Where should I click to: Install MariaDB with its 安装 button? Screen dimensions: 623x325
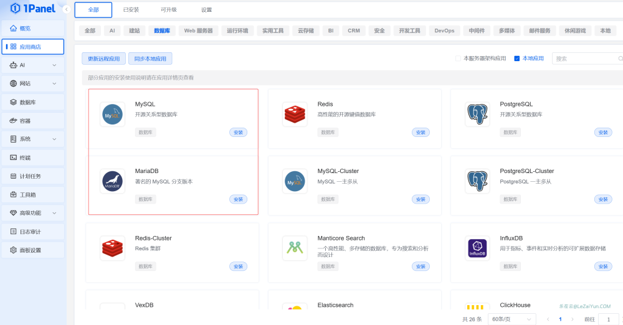click(x=239, y=199)
